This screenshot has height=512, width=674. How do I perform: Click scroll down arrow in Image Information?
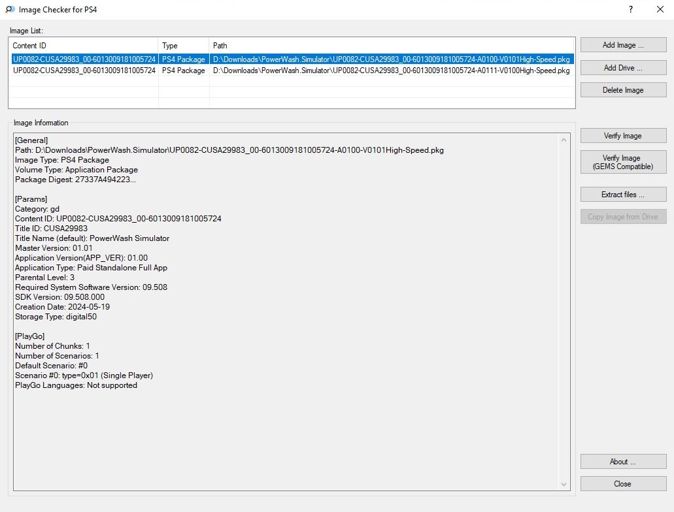pyautogui.click(x=564, y=485)
